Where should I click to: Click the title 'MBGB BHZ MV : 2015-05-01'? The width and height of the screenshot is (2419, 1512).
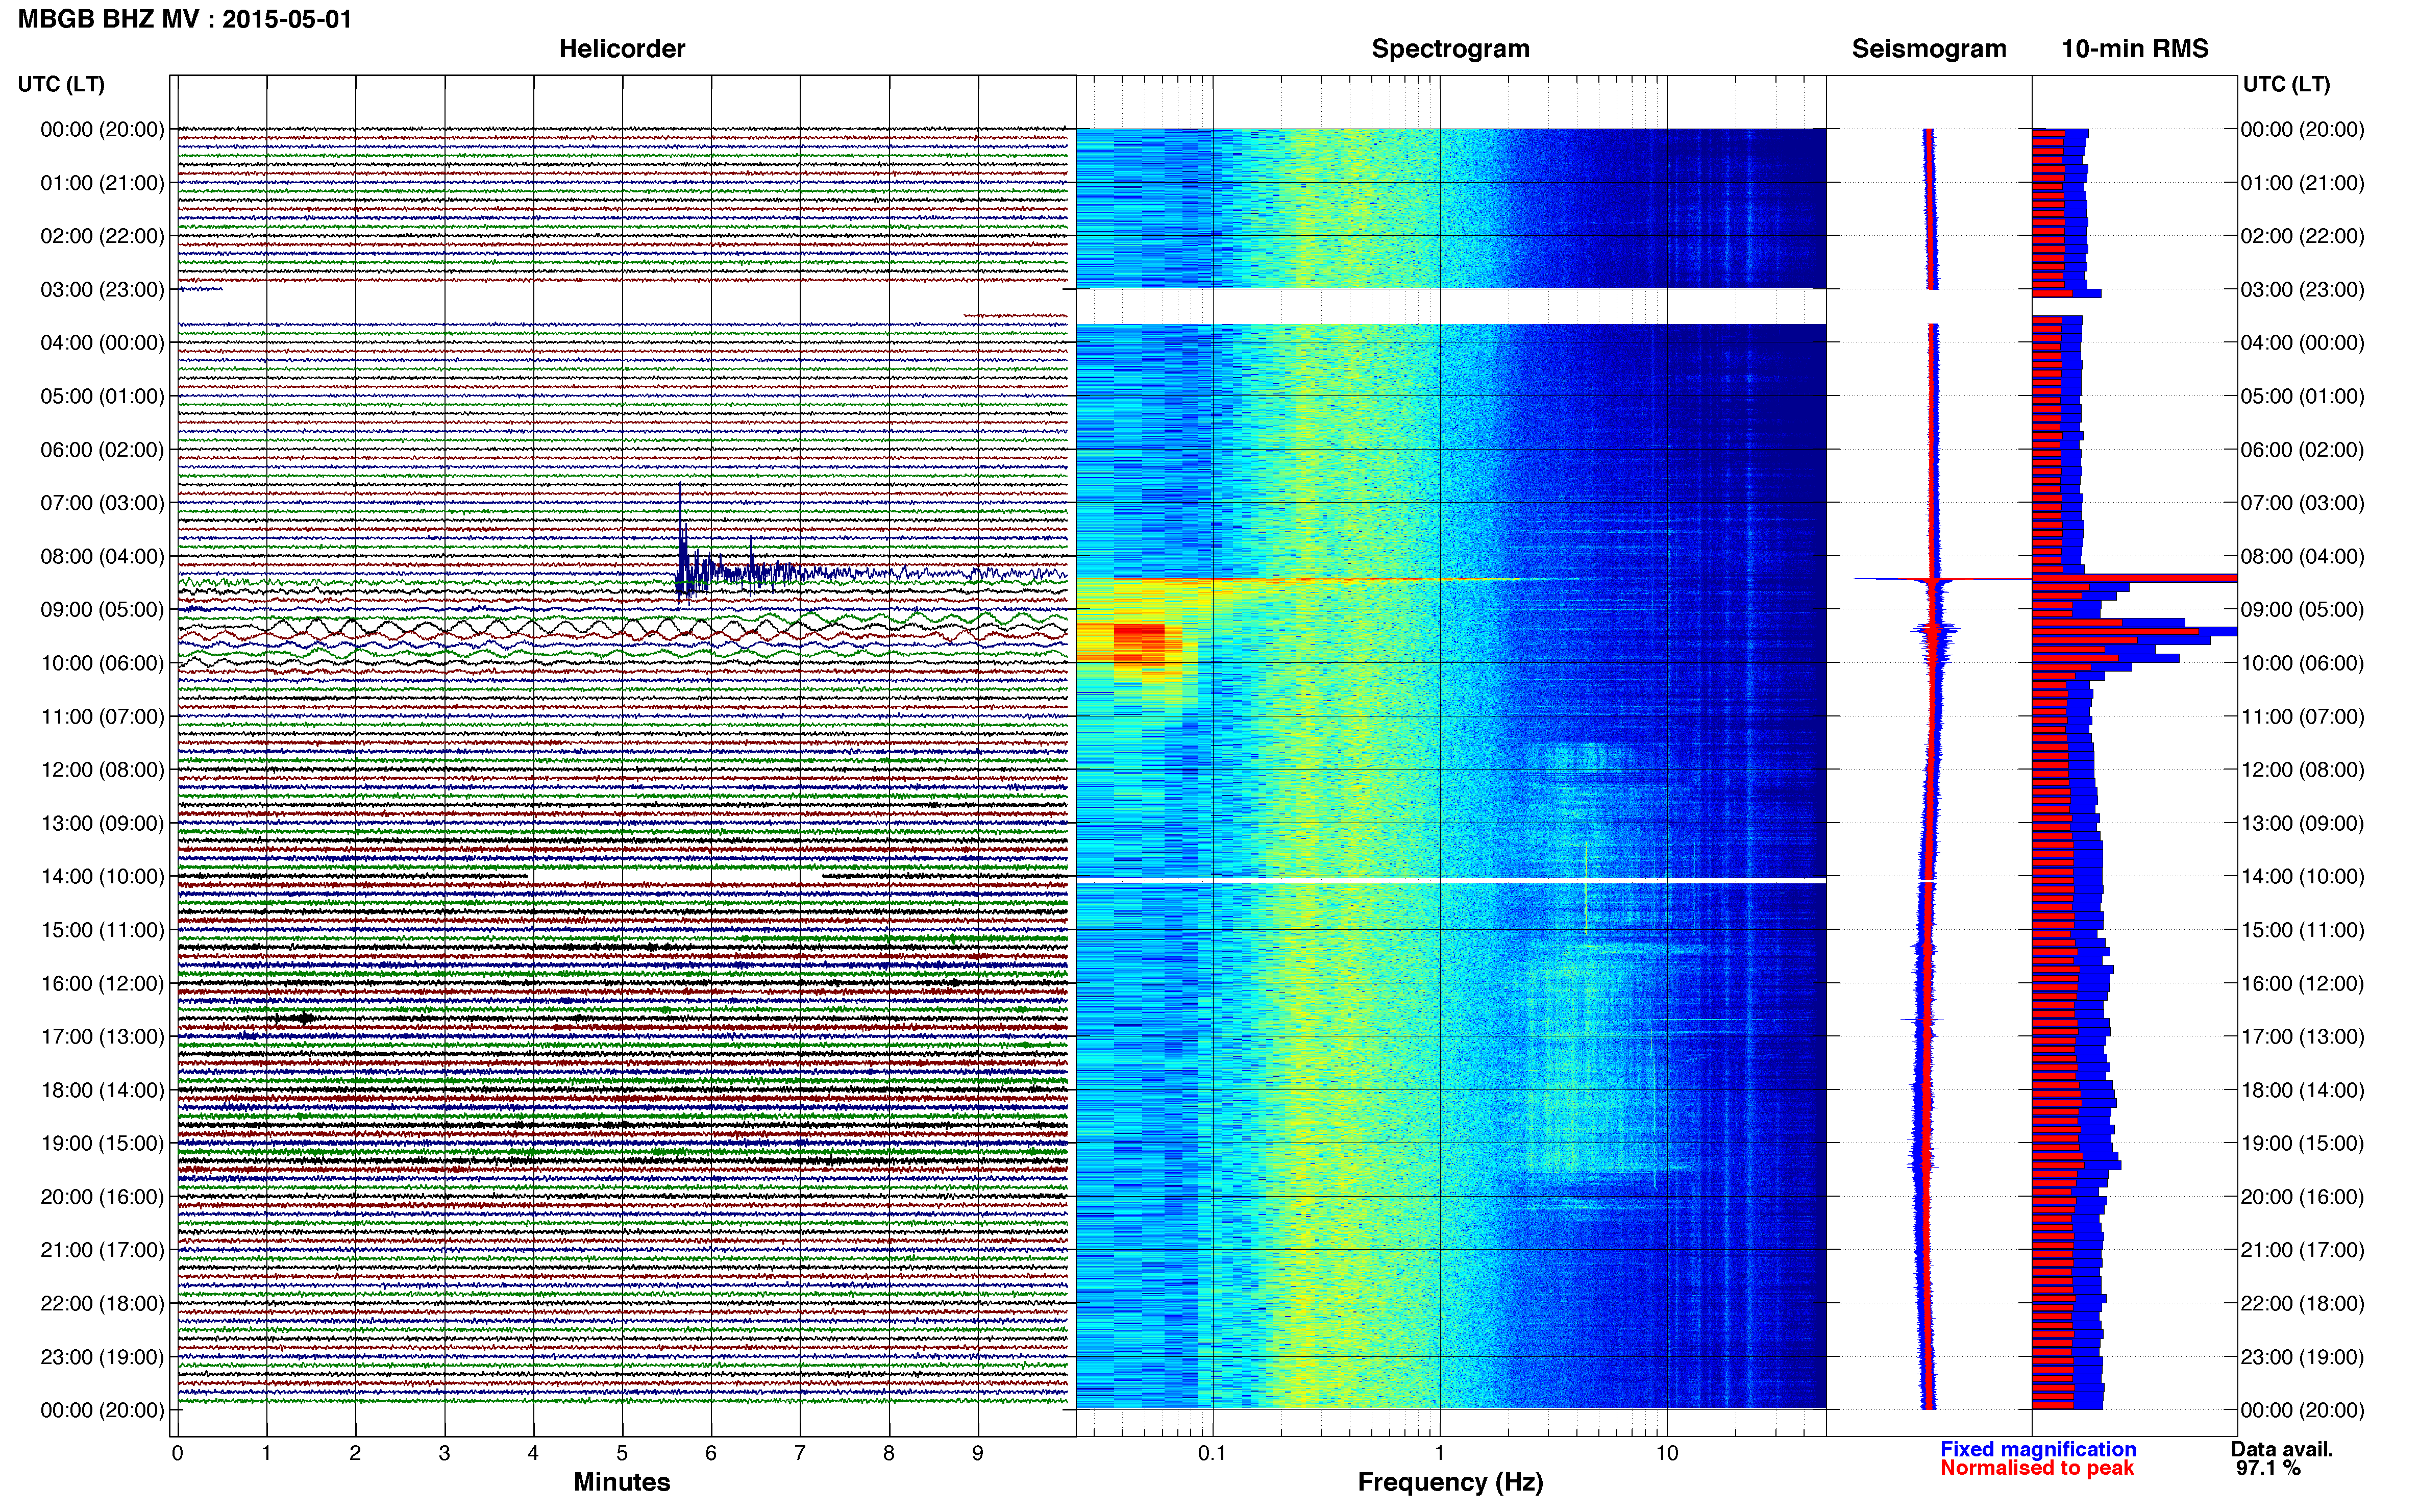click(185, 19)
